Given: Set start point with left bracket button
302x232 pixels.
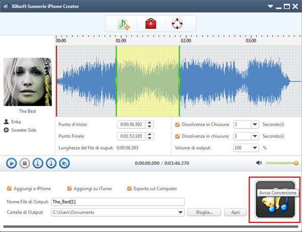Looking at the screenshot, I should [38, 163].
